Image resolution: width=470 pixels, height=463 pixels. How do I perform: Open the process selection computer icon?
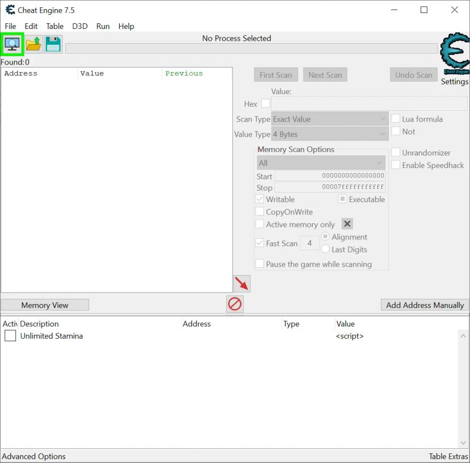(x=12, y=44)
